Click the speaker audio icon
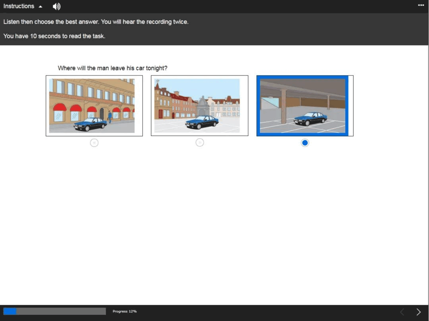429x321 pixels. (56, 6)
